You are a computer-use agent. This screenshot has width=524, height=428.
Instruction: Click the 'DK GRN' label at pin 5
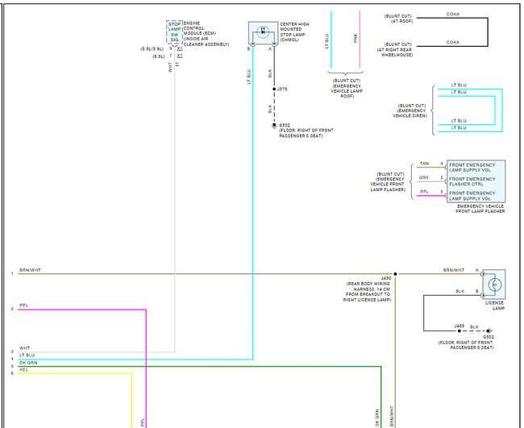(x=28, y=363)
